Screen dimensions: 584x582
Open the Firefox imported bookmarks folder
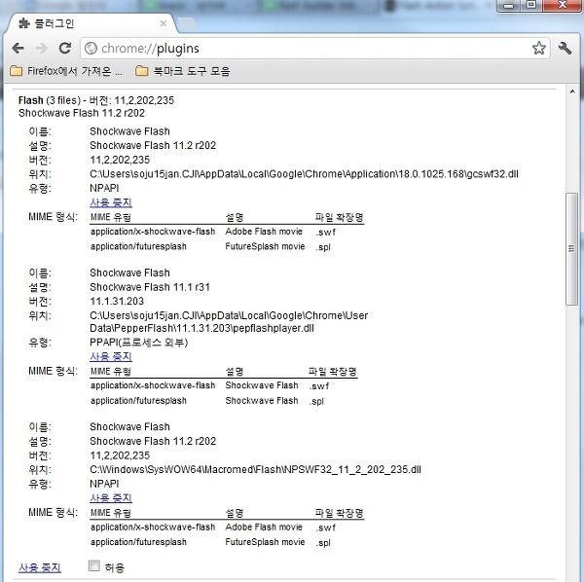[66, 71]
